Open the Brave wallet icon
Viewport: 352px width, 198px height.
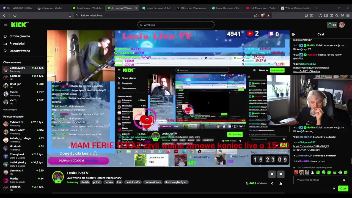[x=331, y=15]
